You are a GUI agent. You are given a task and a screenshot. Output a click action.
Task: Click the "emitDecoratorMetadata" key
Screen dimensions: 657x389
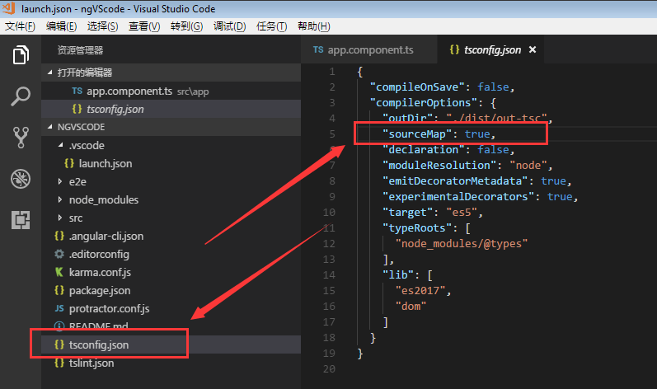(x=455, y=180)
